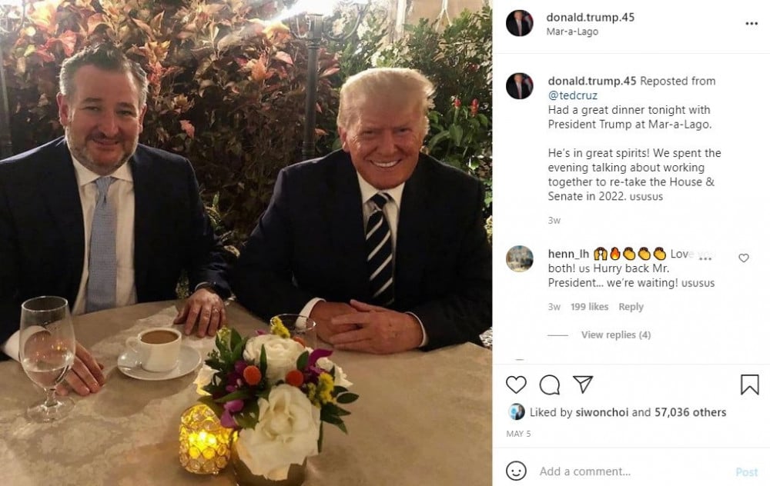Expand View replies (4)

point(616,335)
